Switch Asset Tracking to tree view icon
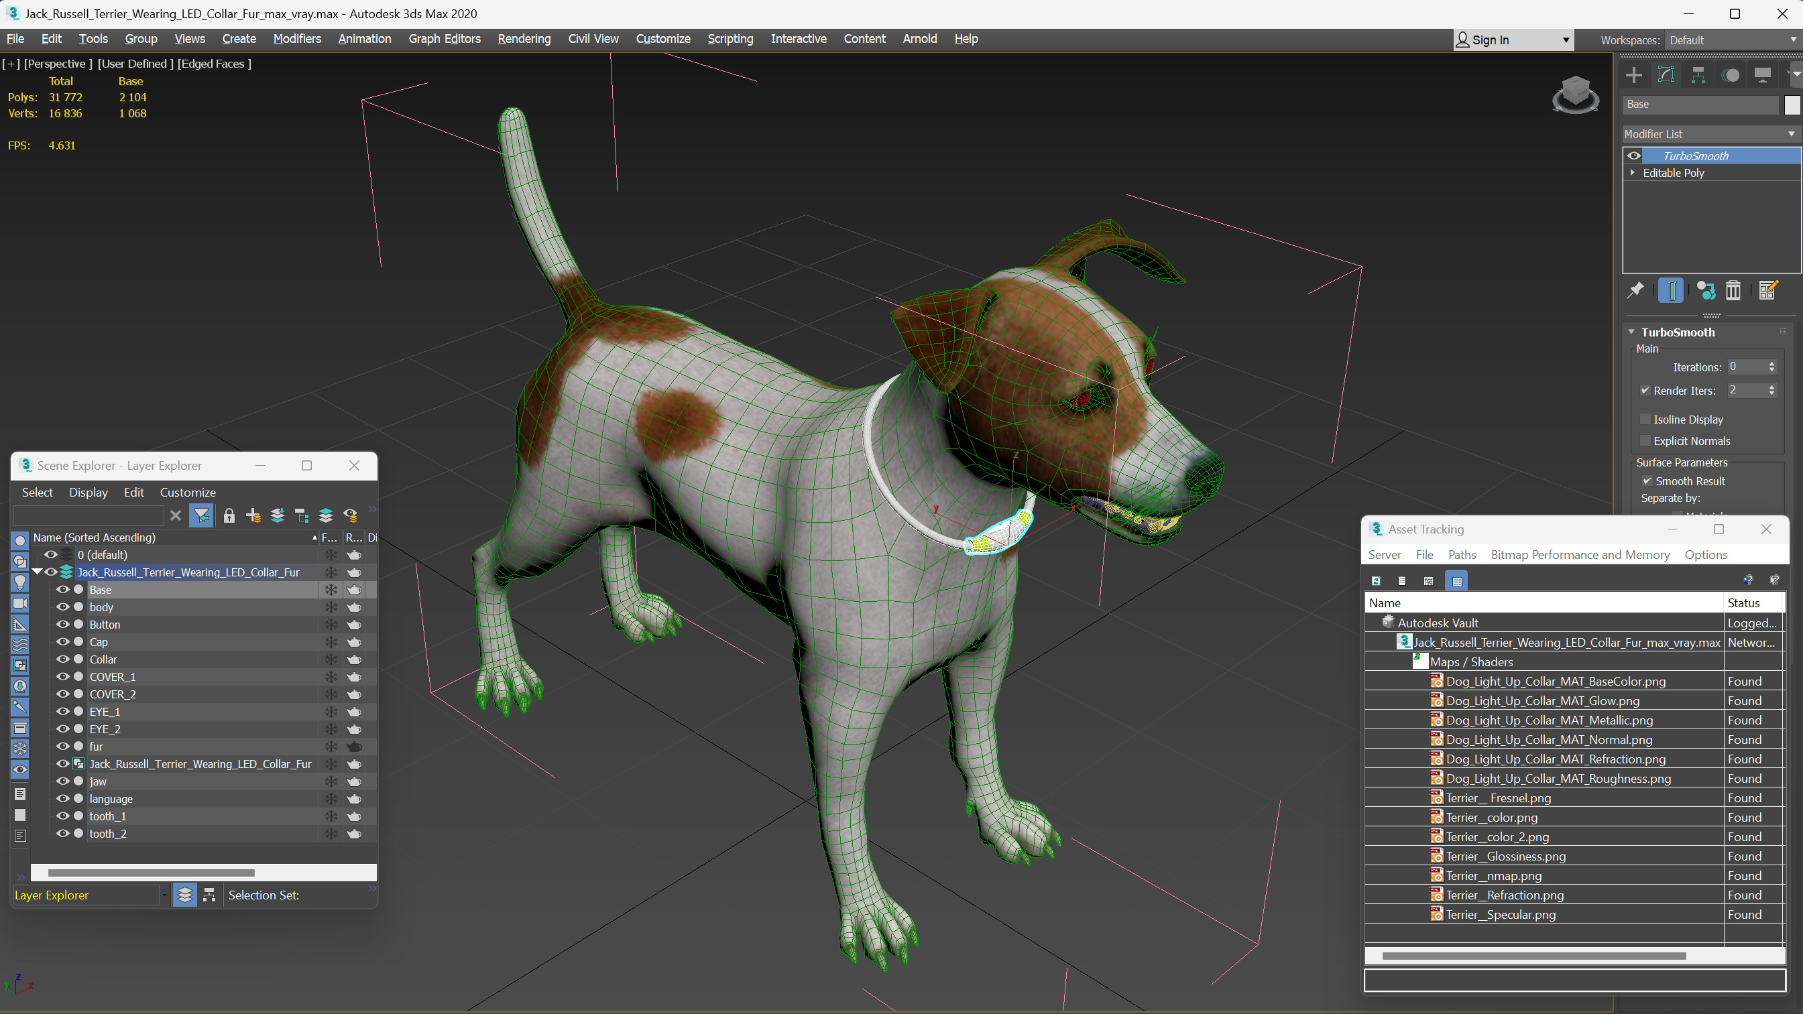1803x1014 pixels. point(1429,580)
